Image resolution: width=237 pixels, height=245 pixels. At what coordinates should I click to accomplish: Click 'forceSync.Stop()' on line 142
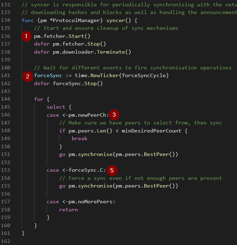78,83
